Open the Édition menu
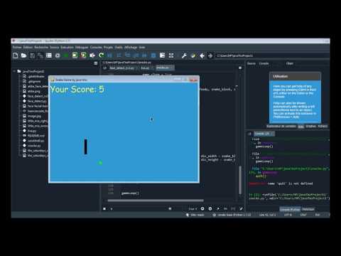 coord(28,48)
